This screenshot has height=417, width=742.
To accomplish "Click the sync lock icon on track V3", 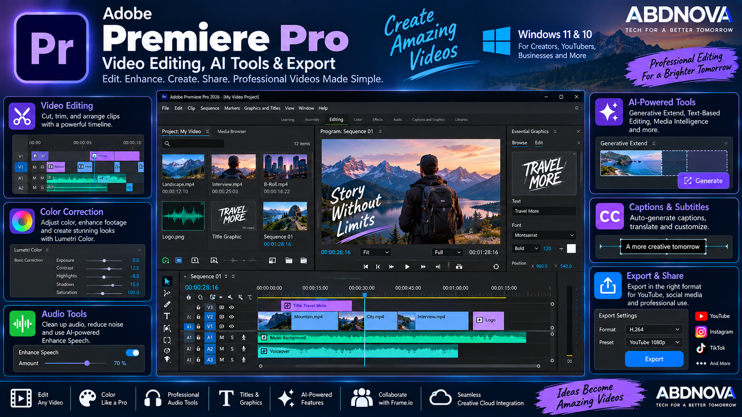I will tap(222, 307).
